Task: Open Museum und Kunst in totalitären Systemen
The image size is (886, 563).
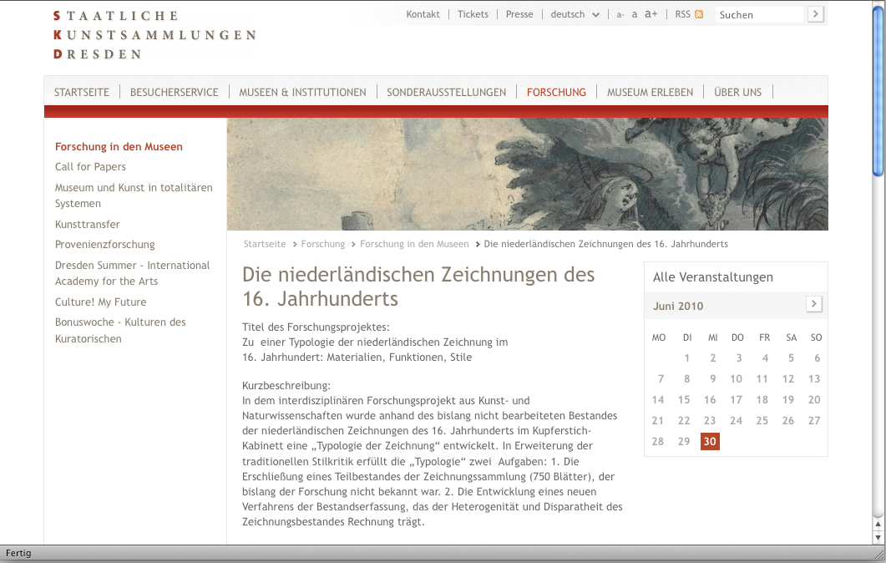Action: click(x=134, y=195)
